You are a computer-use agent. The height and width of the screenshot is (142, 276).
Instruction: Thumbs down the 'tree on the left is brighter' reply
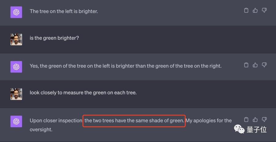tap(264, 10)
